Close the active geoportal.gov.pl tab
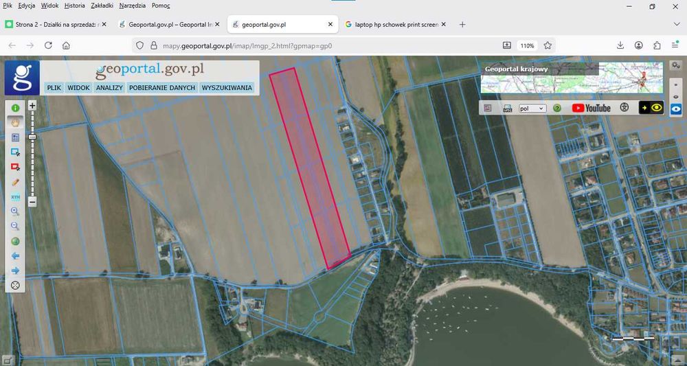This screenshot has width=687, height=366. click(x=330, y=25)
